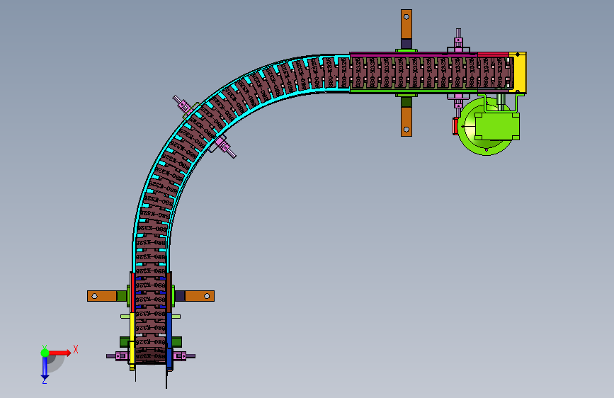Click the bottom-right pink clamp on vertical section
The image size is (614, 398).
tap(180, 356)
